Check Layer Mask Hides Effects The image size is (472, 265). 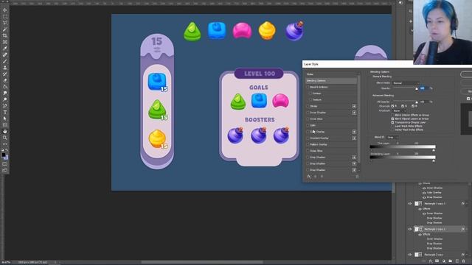pyautogui.click(x=392, y=126)
